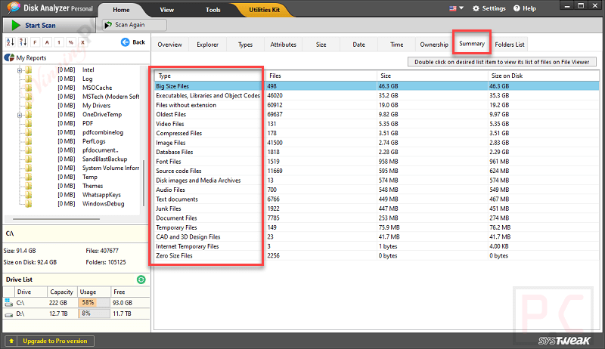Click the Capacity column header in Drive List
605x349 pixels.
point(62,292)
